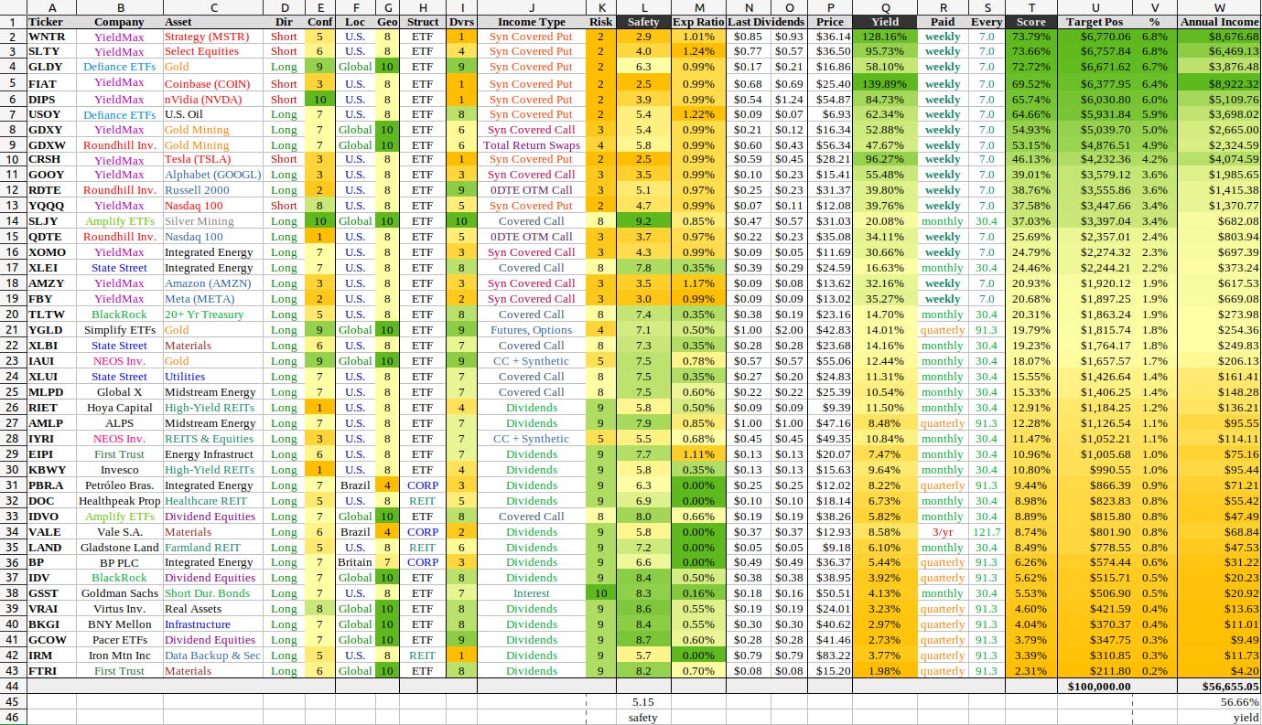
Task: Click the "Goldman Sachs" company cell
Action: (x=120, y=593)
